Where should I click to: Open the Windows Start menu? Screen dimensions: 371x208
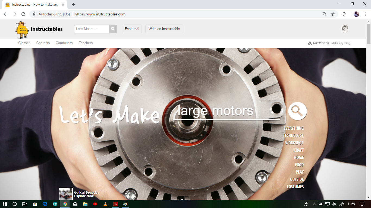(x=5, y=204)
